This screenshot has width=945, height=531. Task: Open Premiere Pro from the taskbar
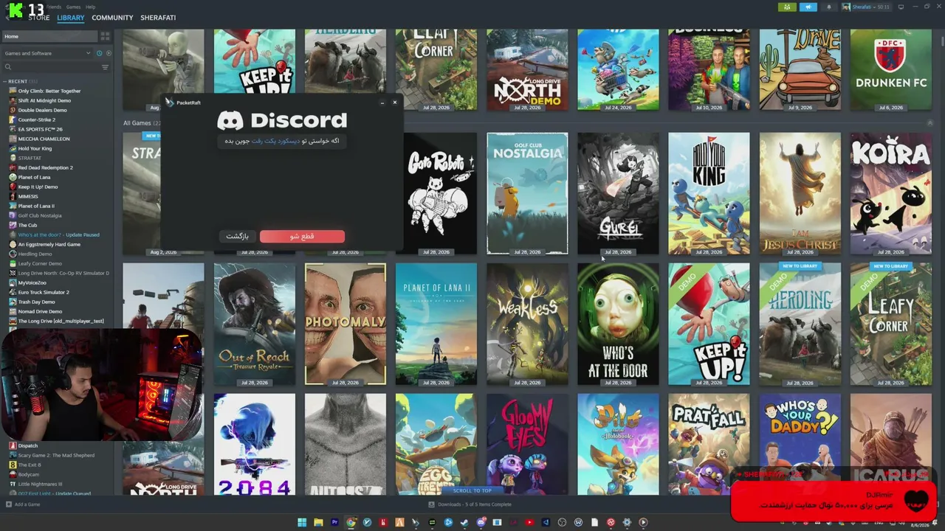pos(334,522)
